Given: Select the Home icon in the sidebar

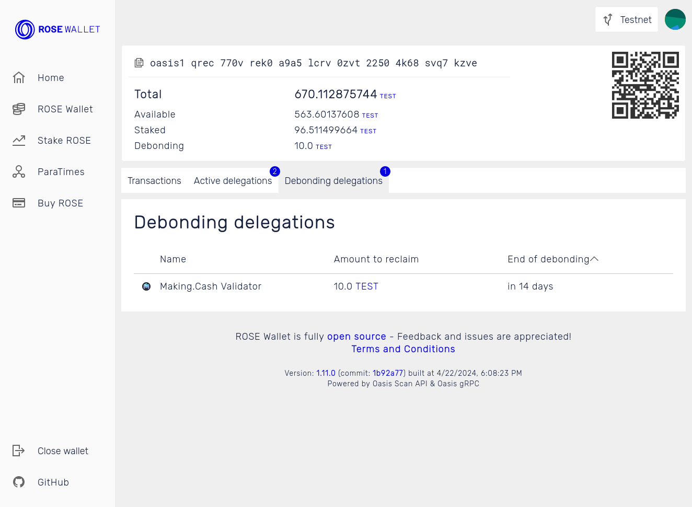Looking at the screenshot, I should point(19,77).
